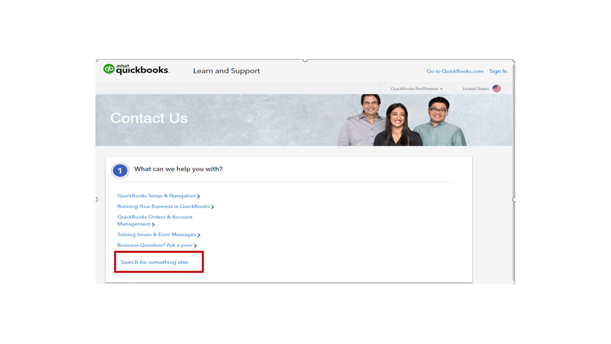Click chevron next to Setup & Navigation
This screenshot has width=611, height=344.
coord(198,196)
